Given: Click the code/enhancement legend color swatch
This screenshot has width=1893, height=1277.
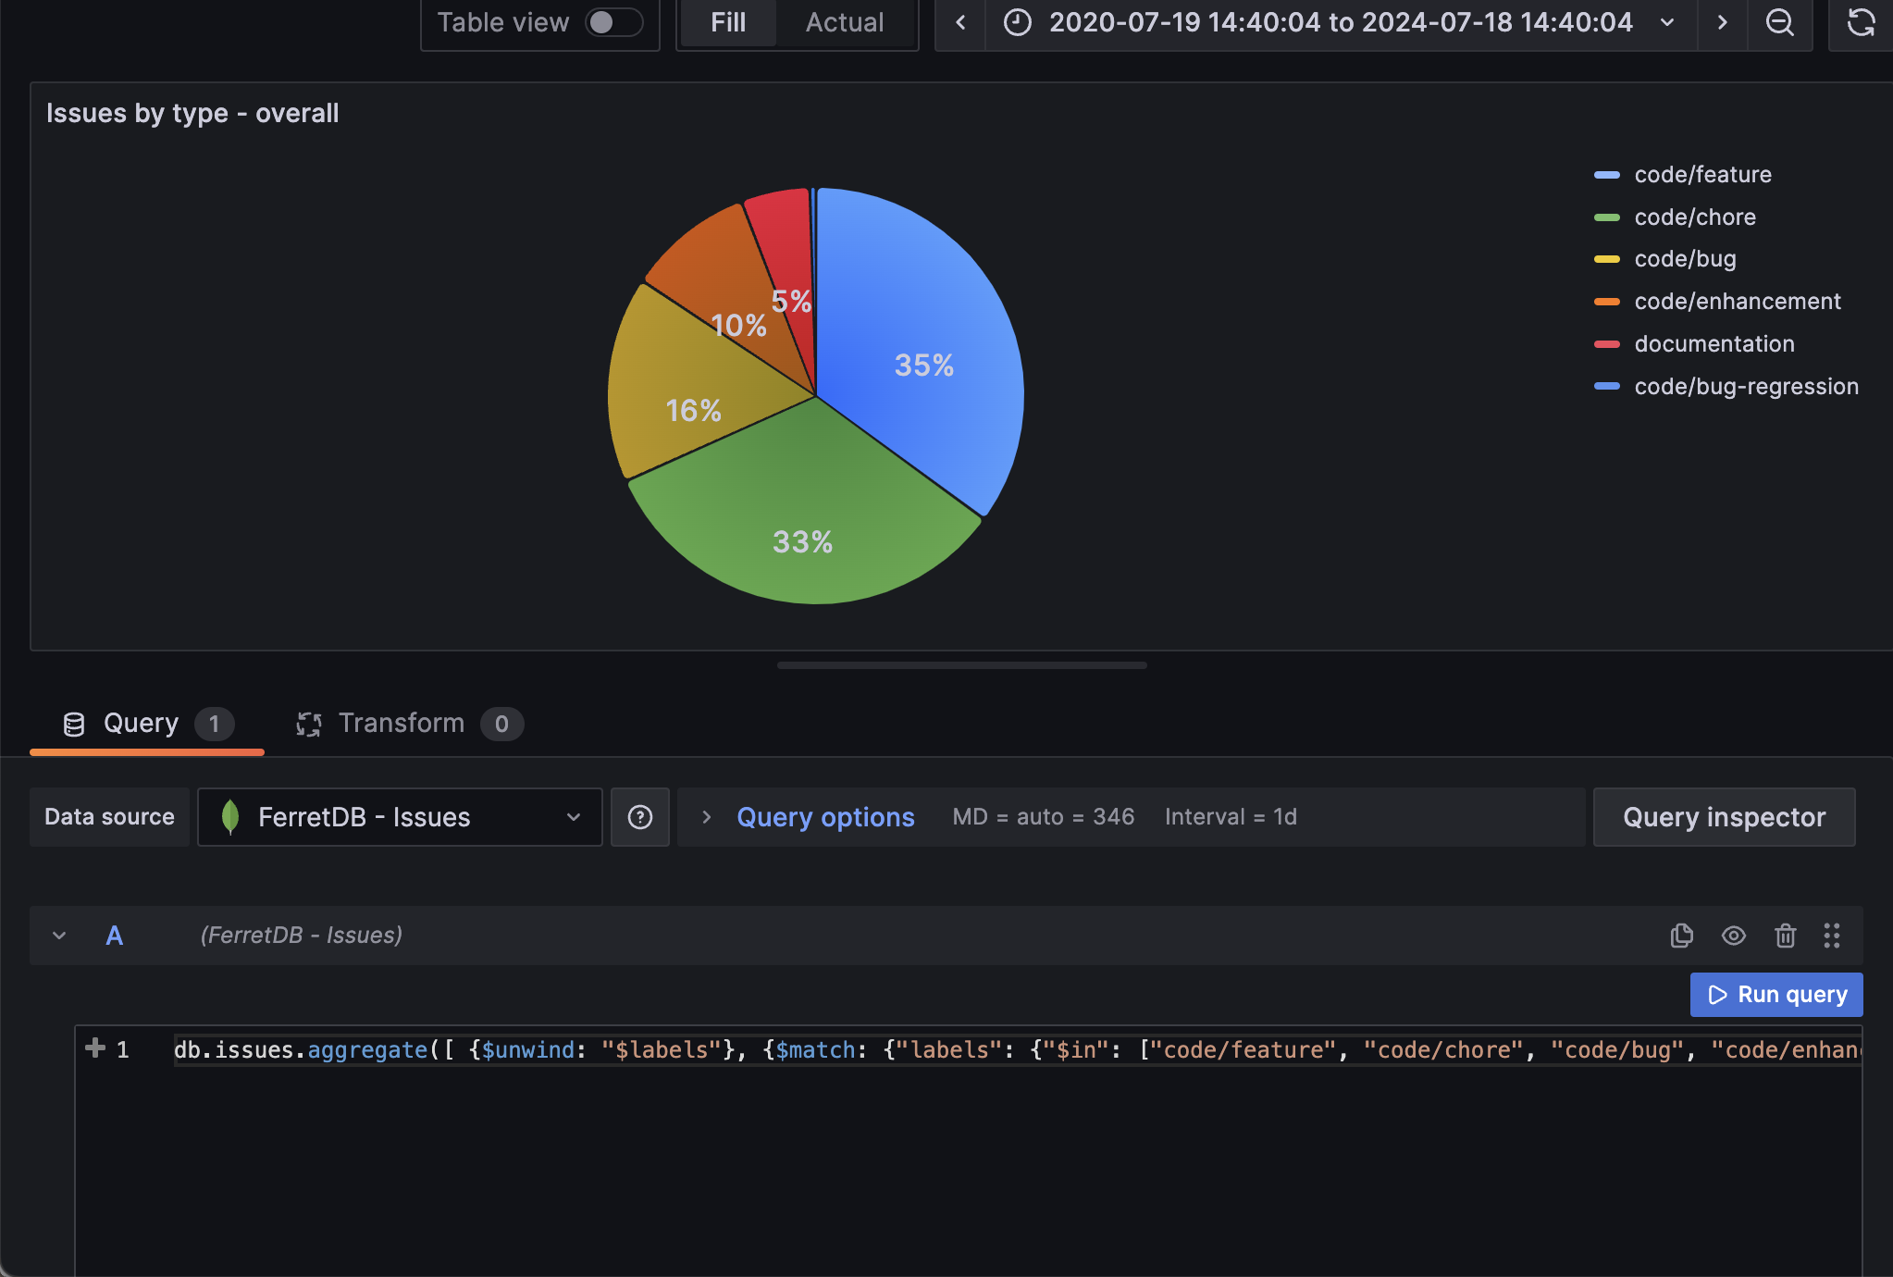Looking at the screenshot, I should [x=1606, y=302].
